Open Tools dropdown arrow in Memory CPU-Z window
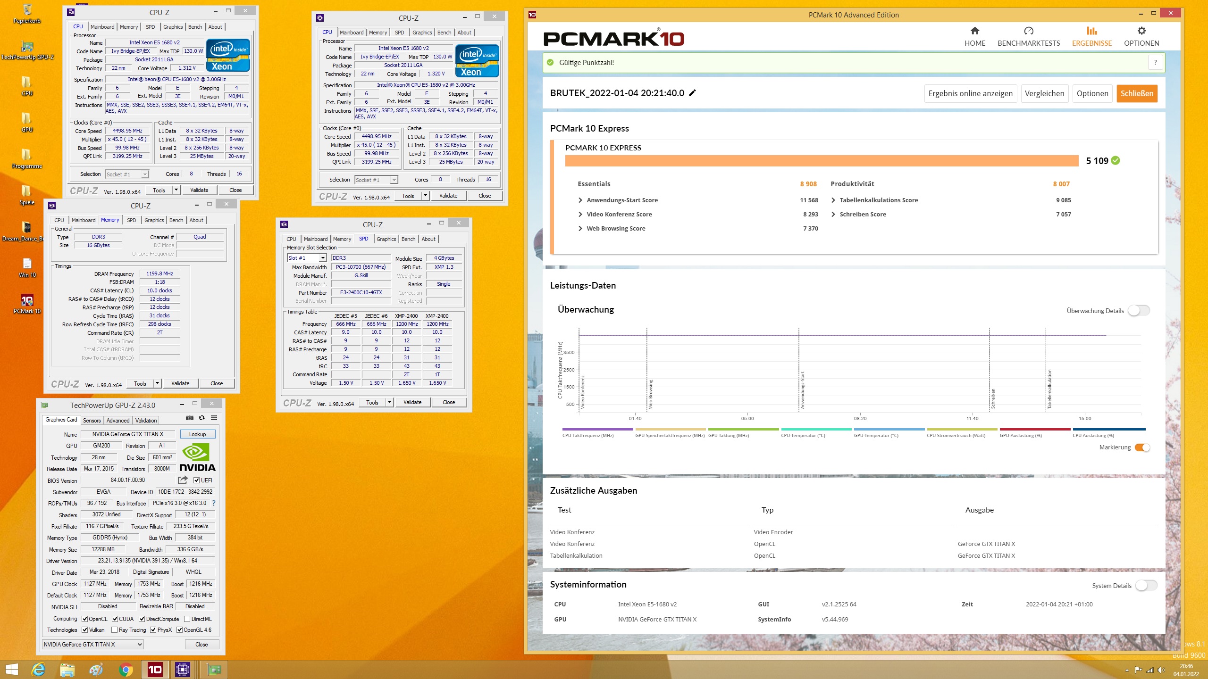The image size is (1208, 679). 158,383
